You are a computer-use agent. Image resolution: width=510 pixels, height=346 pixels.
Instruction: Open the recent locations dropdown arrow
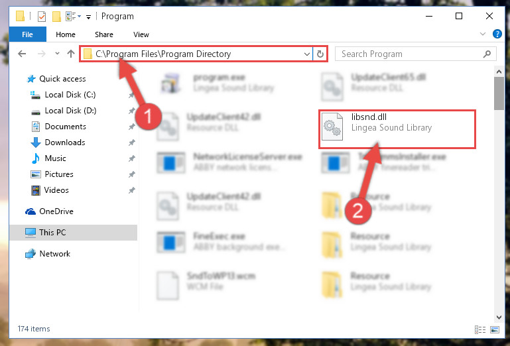point(57,54)
